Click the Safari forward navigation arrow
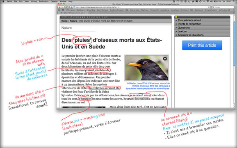 pyautogui.click(x=62, y=7)
